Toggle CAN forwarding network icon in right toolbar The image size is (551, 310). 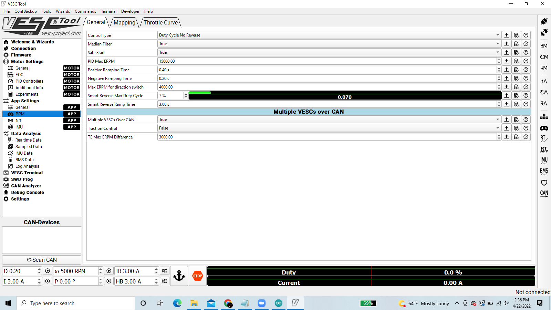tap(544, 117)
